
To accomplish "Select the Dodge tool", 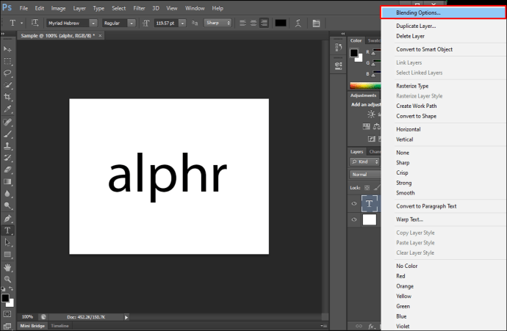I will click(x=7, y=205).
